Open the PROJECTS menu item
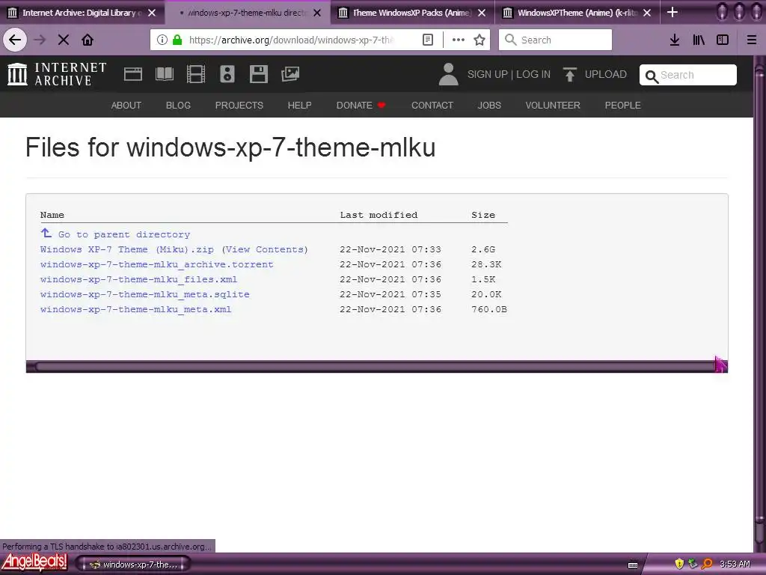The height and width of the screenshot is (575, 766). pos(239,105)
